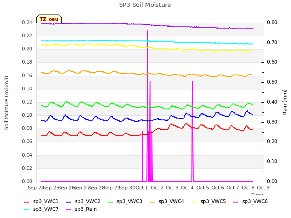This screenshot has height=218, width=291.
Task: Click the Sep 24 x-axis date label
Action: (x=35, y=188)
